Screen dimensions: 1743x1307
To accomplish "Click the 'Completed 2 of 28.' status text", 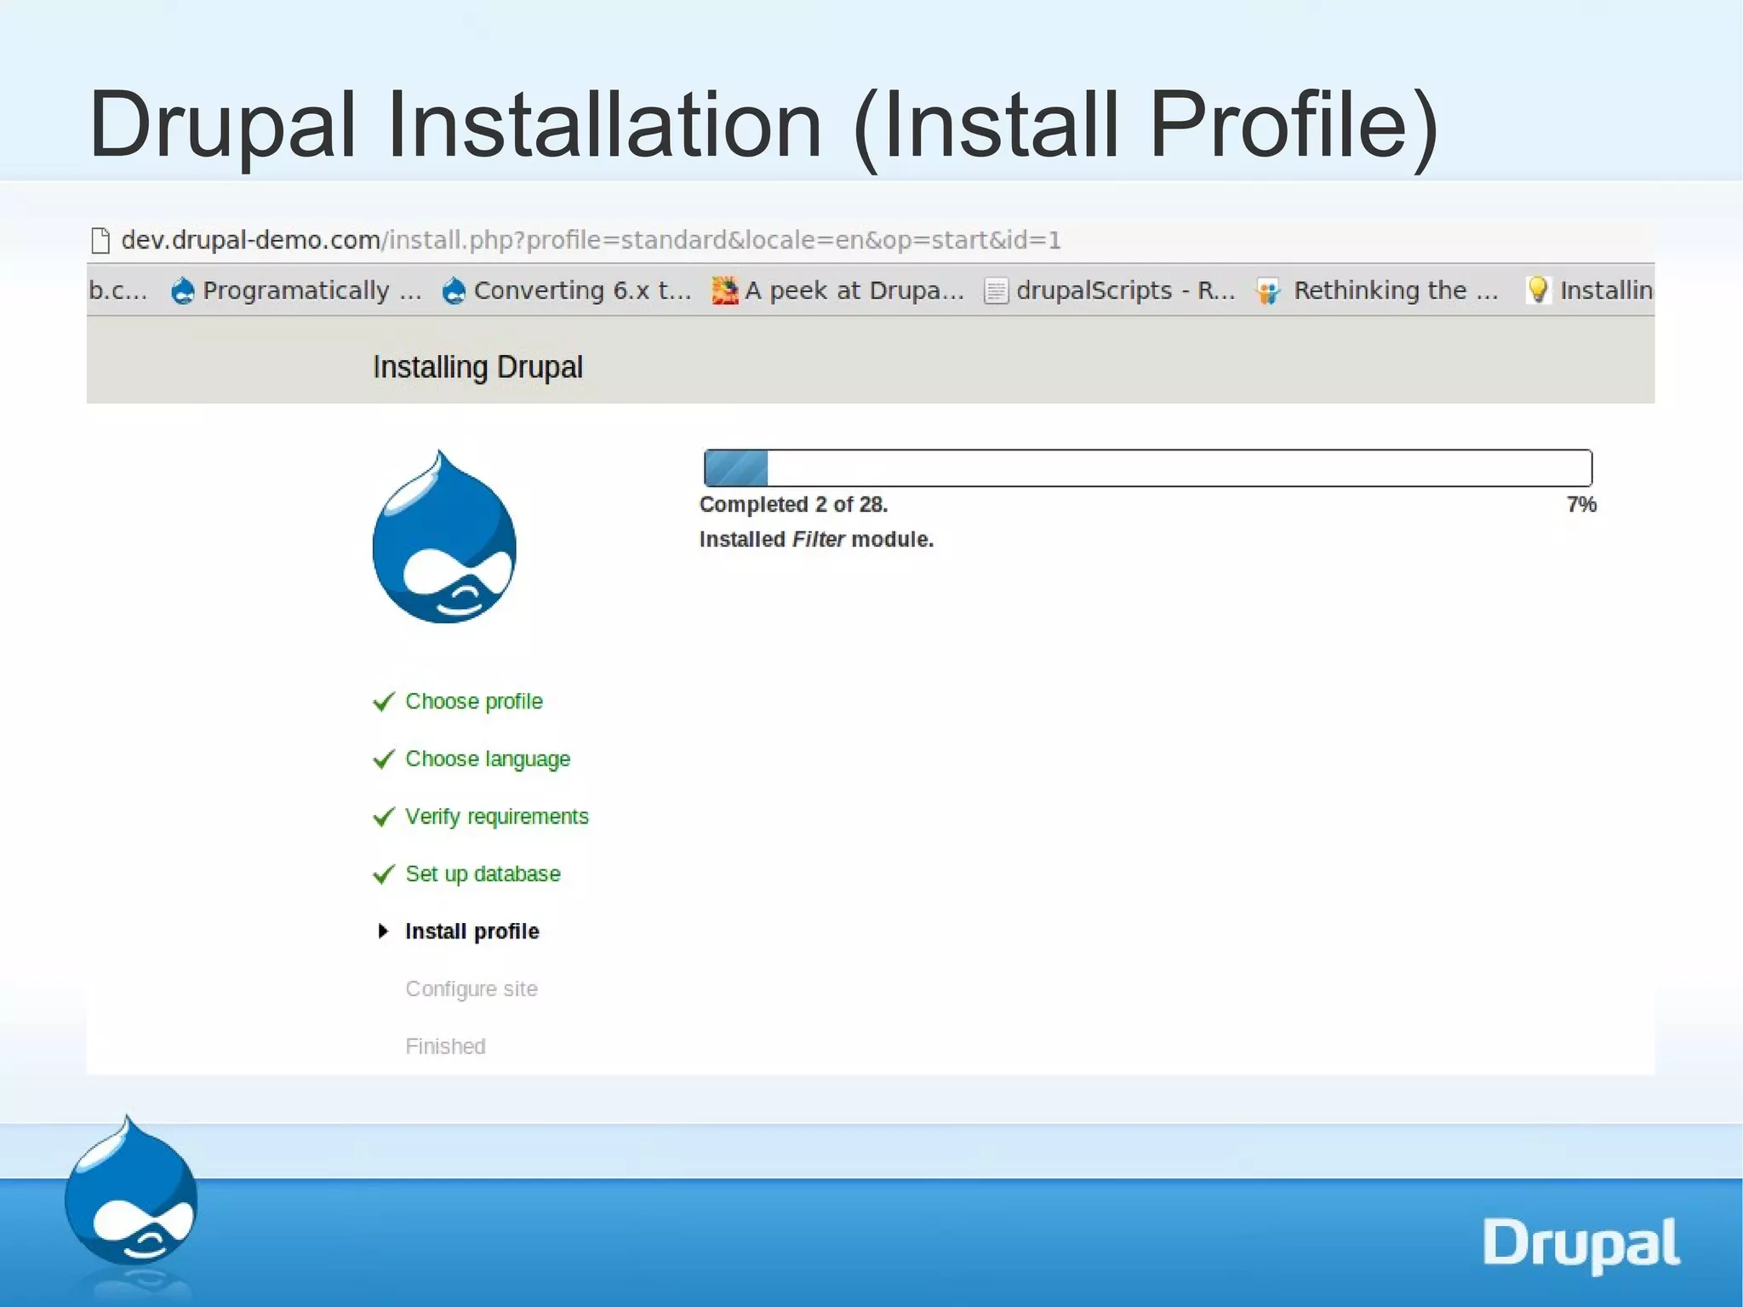I will (x=793, y=505).
